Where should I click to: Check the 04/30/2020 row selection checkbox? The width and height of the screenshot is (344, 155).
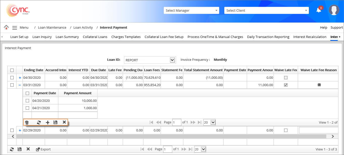(12, 78)
